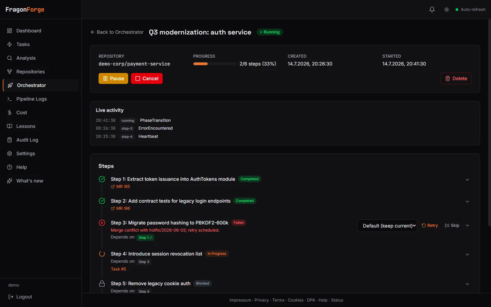Click the Audit Log clipboard icon
Viewport: 491px width, 307px height.
click(10, 140)
